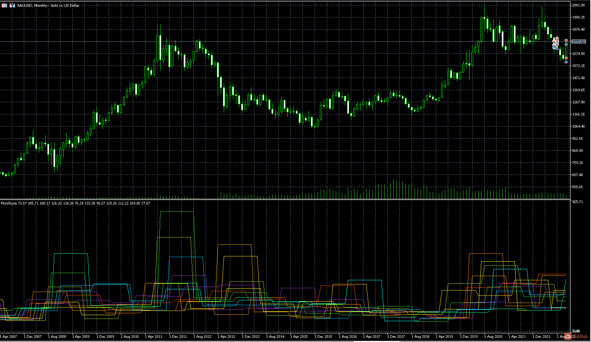Click the 1 Dec 2019 time axis label
591x342 pixels.
(x=469, y=336)
